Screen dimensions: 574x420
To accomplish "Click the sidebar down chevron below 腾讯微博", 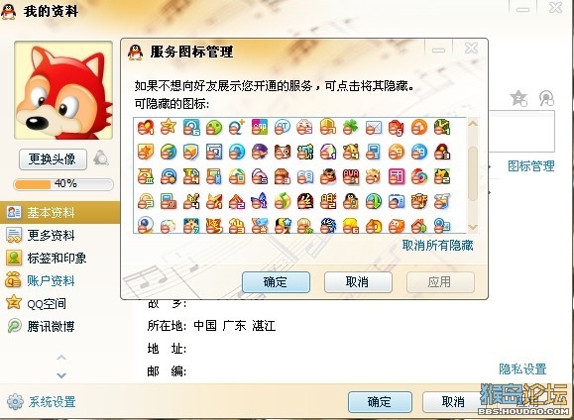I will click(61, 375).
